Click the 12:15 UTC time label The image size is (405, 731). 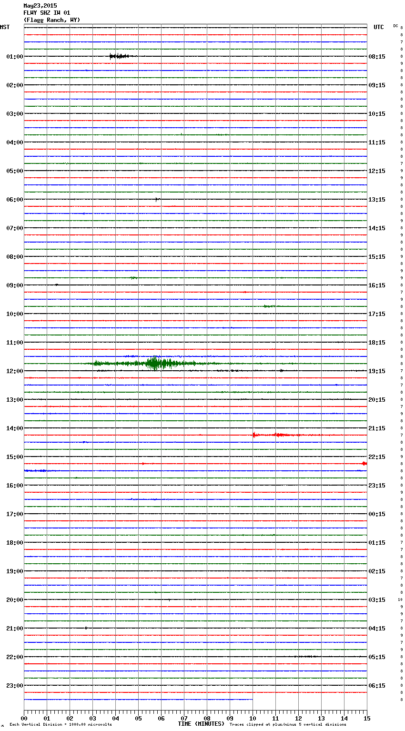tap(377, 171)
